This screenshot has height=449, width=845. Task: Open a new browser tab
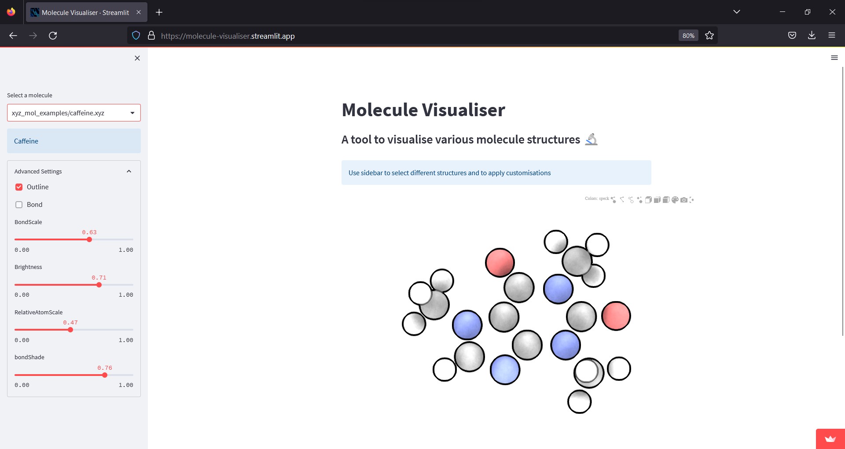pyautogui.click(x=159, y=12)
